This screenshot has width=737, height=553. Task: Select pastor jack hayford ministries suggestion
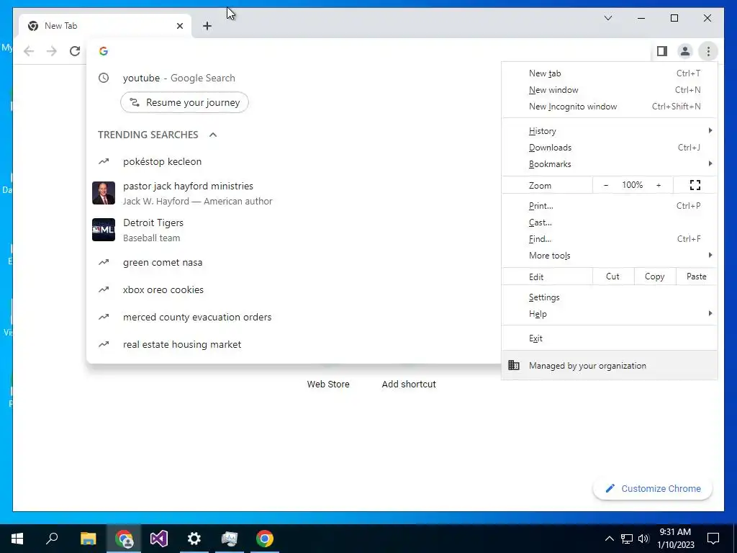click(x=294, y=193)
